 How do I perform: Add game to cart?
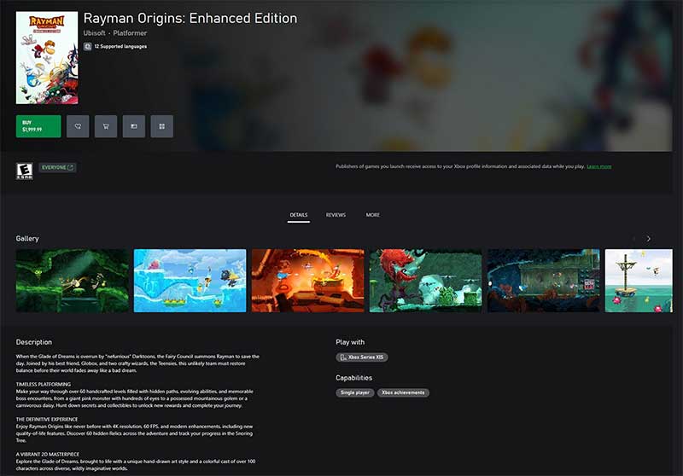tap(106, 126)
